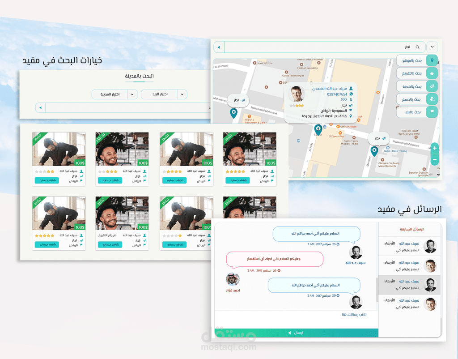Click inside the map search field containing نجار
This screenshot has width=458, height=359.
[325, 47]
